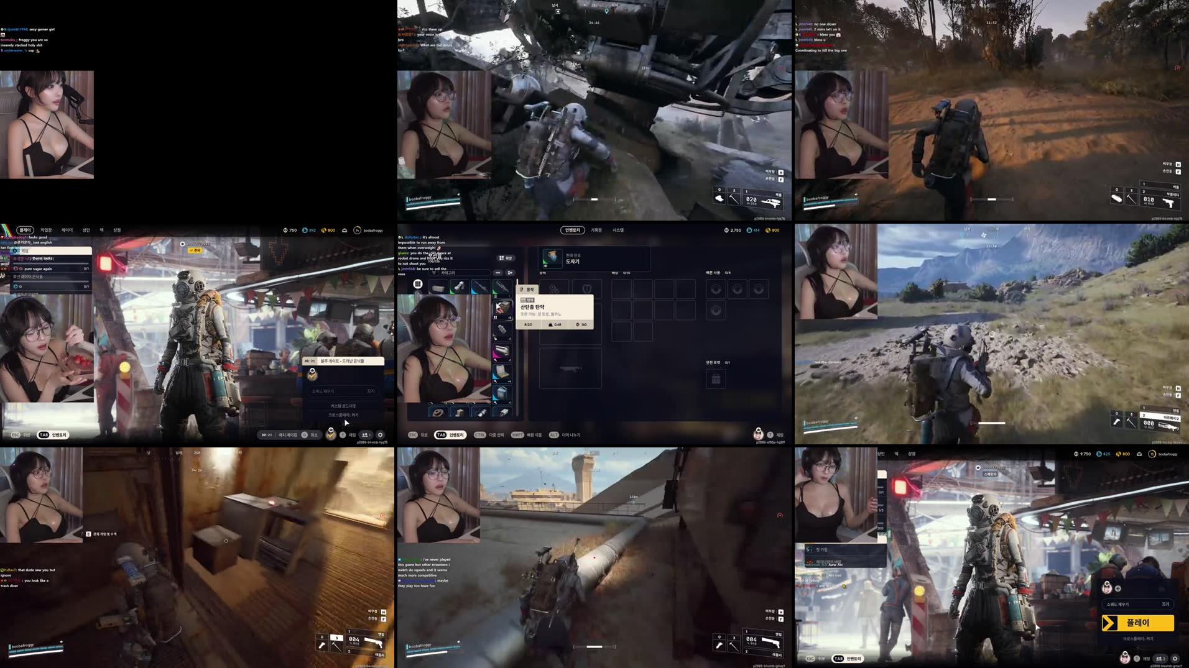Open the sort arrows next to the category filter

(497, 273)
